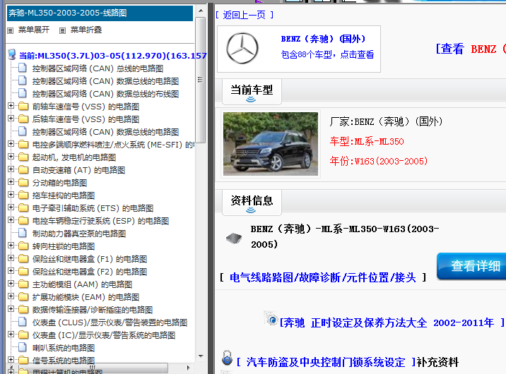Click document icon of CAN 数据总线的布线图
506x374 pixels.
point(23,93)
